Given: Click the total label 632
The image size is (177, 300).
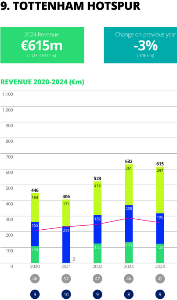Looking at the screenshot, I should (x=129, y=162).
